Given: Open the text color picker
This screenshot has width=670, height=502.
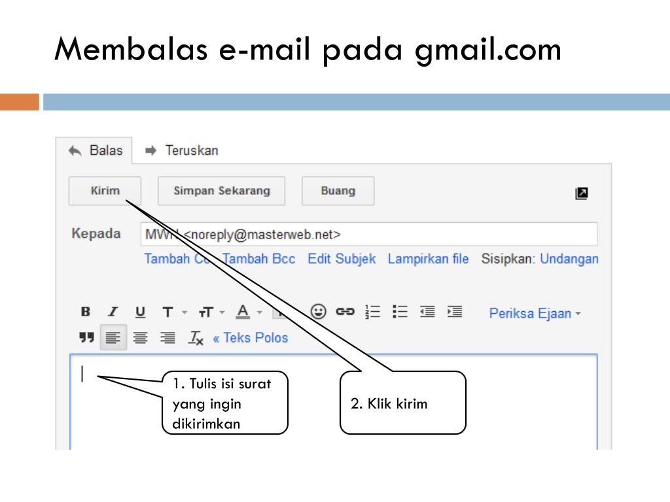Looking at the screenshot, I should pyautogui.click(x=249, y=312).
